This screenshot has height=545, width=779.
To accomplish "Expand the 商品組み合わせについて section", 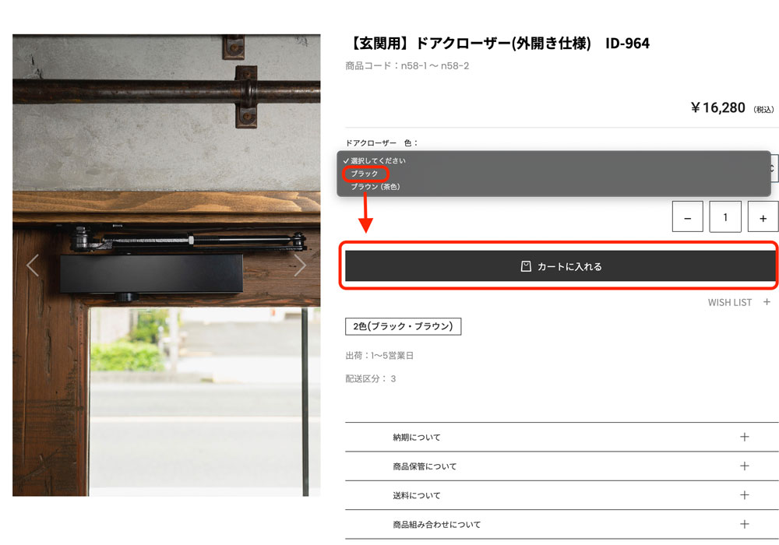I will [562, 524].
